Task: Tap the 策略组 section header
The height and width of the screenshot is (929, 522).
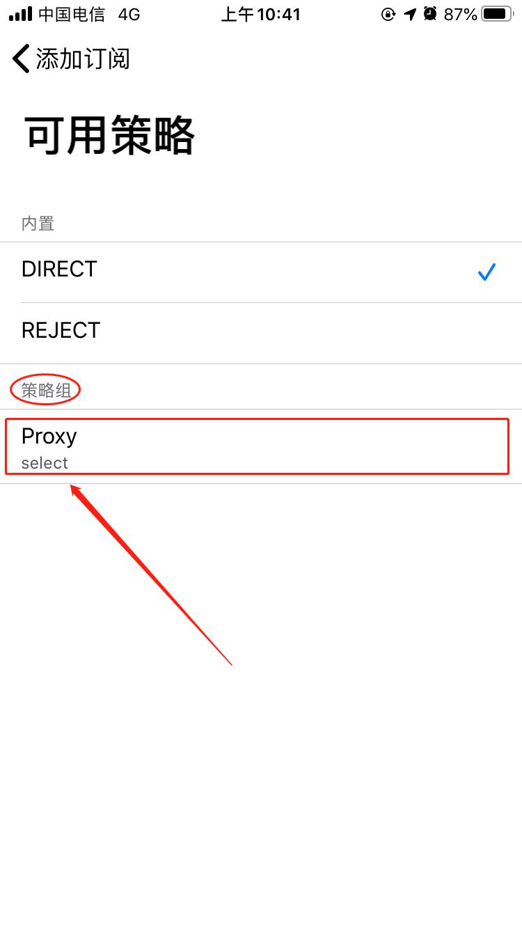Action: [46, 391]
